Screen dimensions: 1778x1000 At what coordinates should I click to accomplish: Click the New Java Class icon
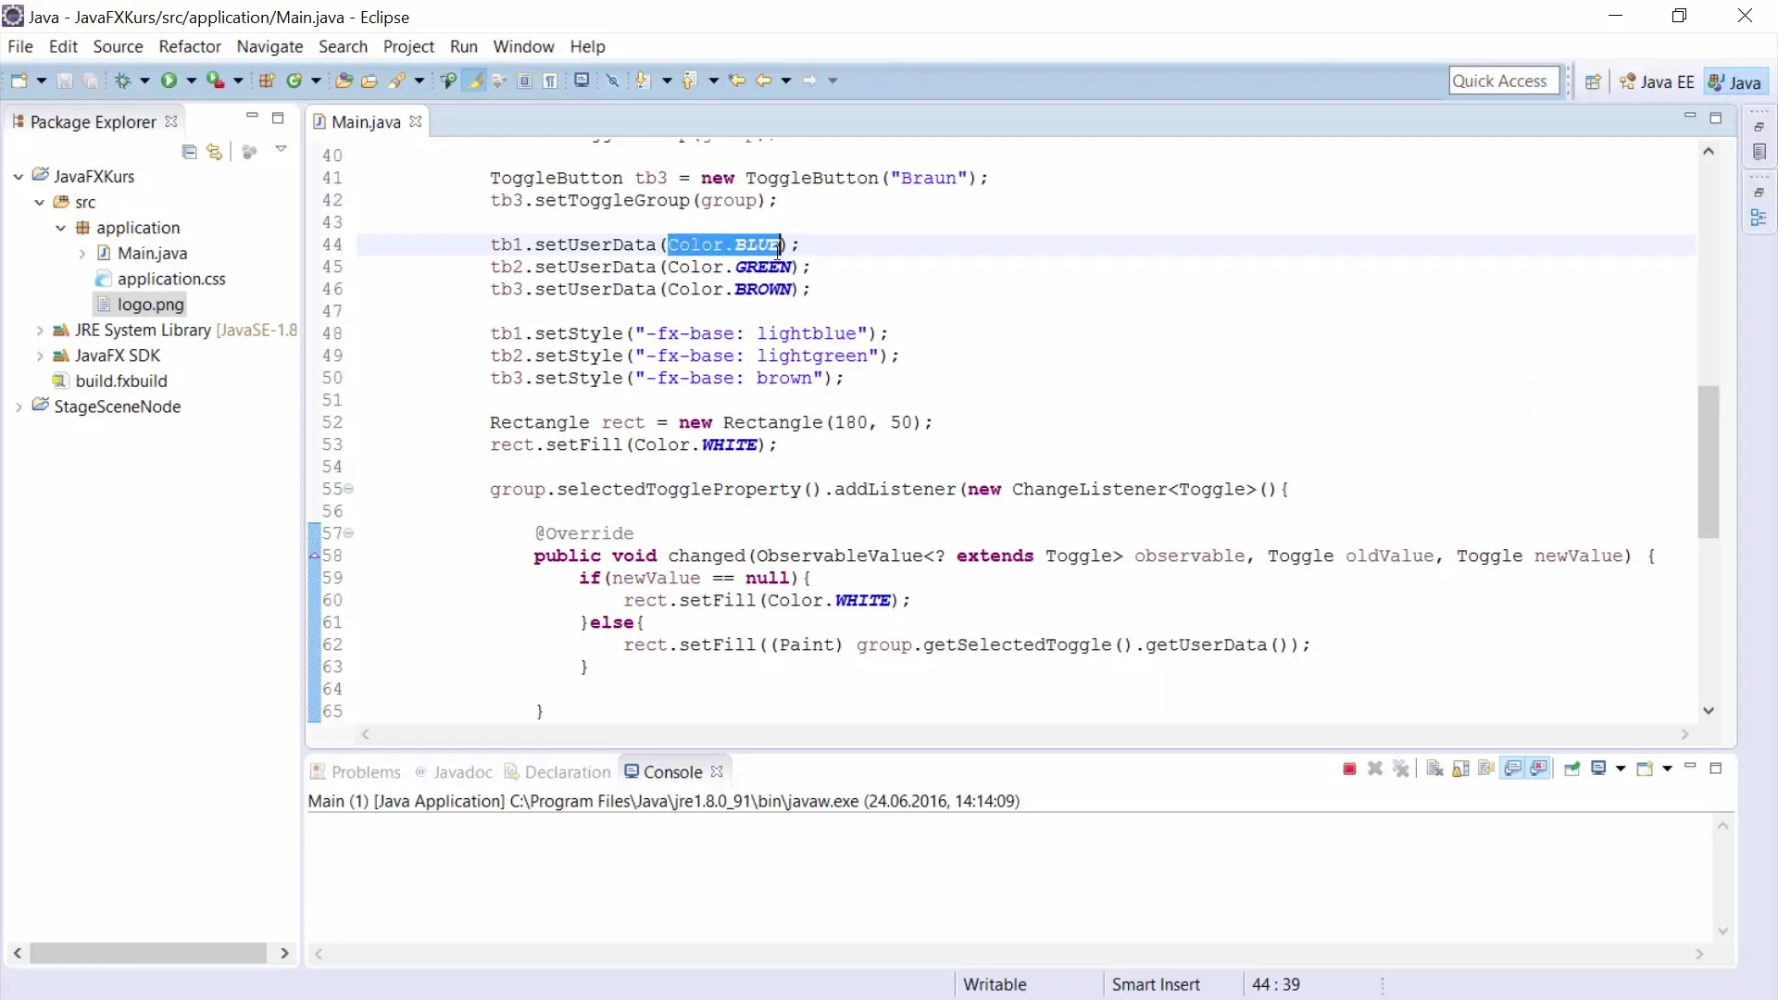click(294, 81)
